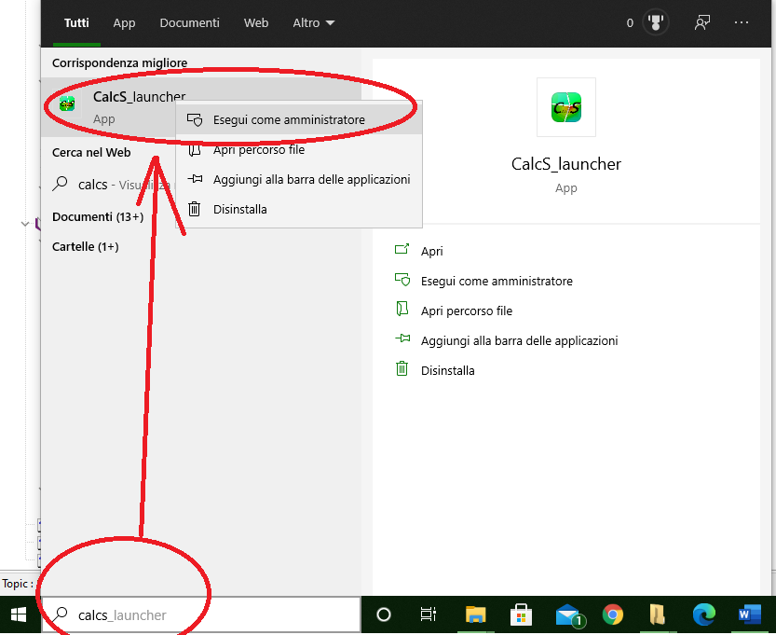
Task: Click the shield icon in context menu
Action: [x=195, y=120]
